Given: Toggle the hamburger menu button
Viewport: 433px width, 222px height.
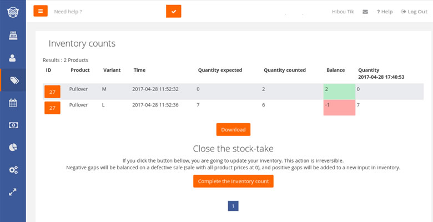Looking at the screenshot, I should [x=41, y=11].
